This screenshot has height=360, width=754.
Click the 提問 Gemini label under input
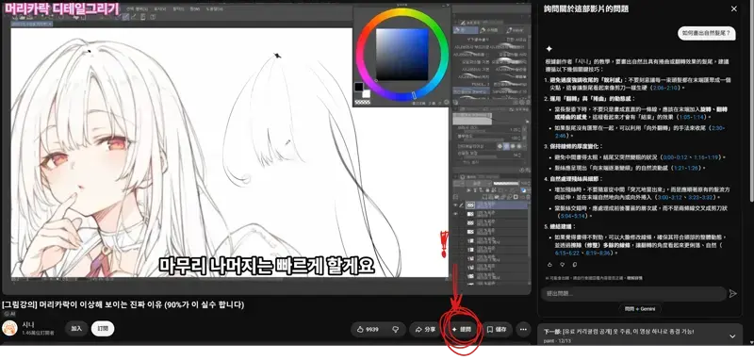640,308
